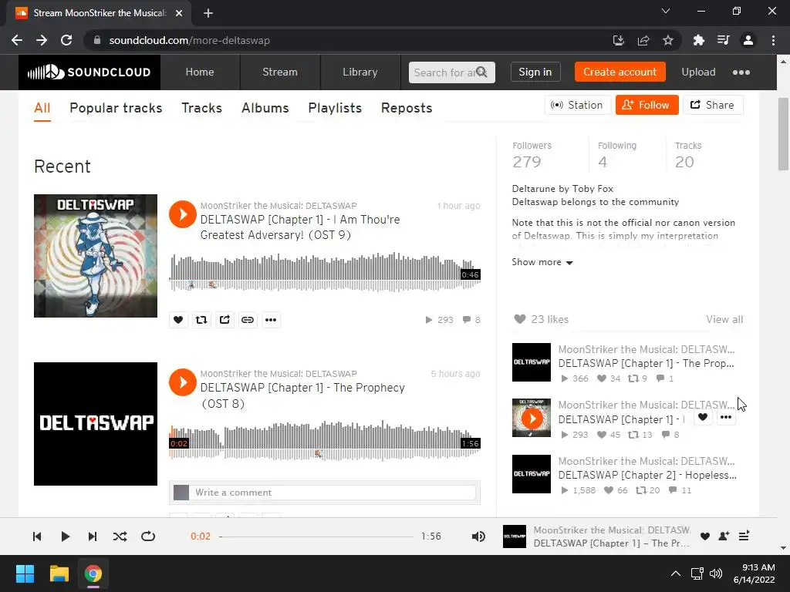Image resolution: width=790 pixels, height=592 pixels.
Task: Switch to the Playlists tab
Action: point(335,108)
